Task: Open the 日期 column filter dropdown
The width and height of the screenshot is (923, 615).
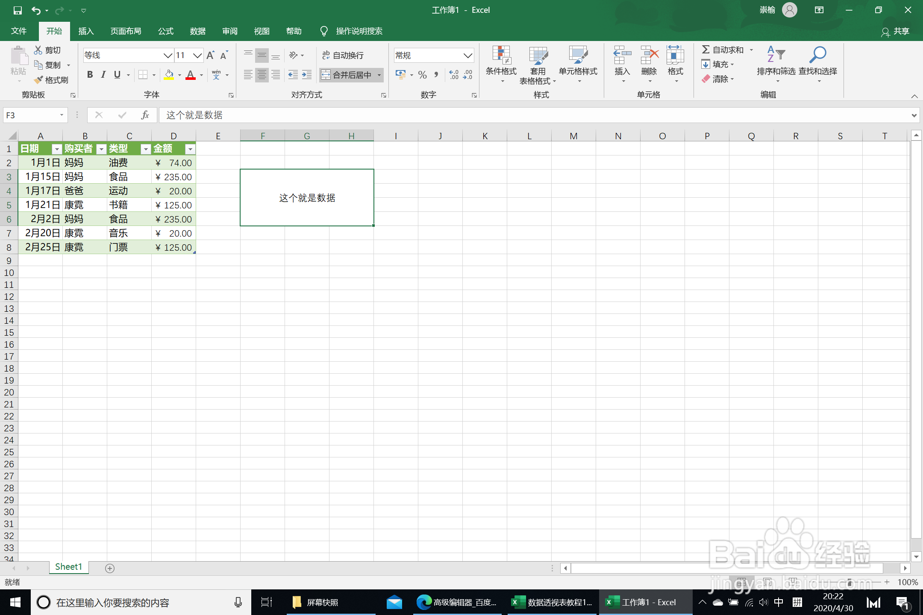Action: [56, 149]
